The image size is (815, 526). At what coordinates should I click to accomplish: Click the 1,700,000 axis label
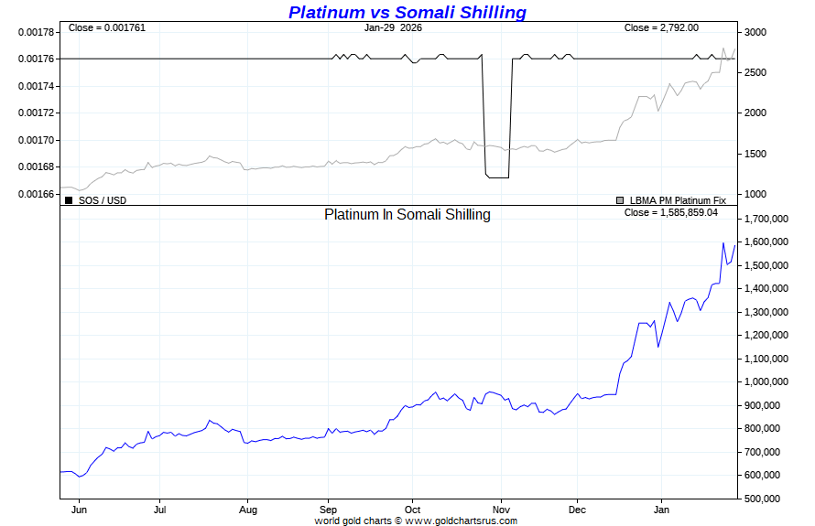tap(766, 220)
